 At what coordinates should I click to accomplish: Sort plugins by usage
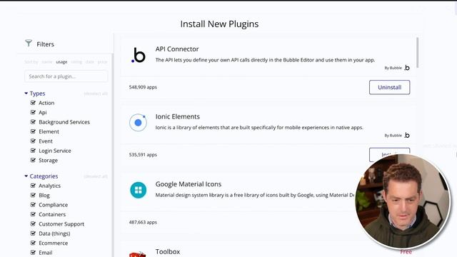(x=61, y=62)
